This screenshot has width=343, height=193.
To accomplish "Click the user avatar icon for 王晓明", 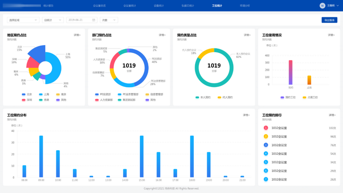I will pos(322,6).
